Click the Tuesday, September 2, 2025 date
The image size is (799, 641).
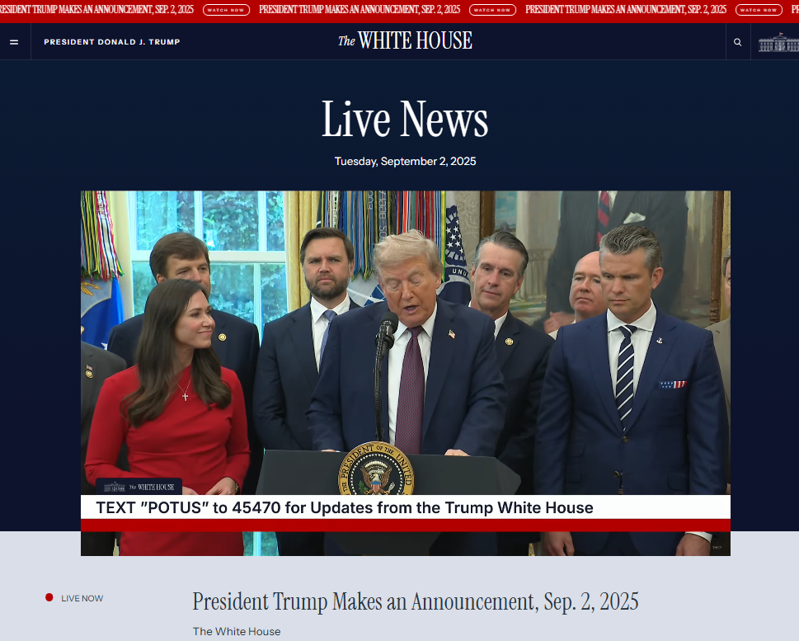[405, 161]
